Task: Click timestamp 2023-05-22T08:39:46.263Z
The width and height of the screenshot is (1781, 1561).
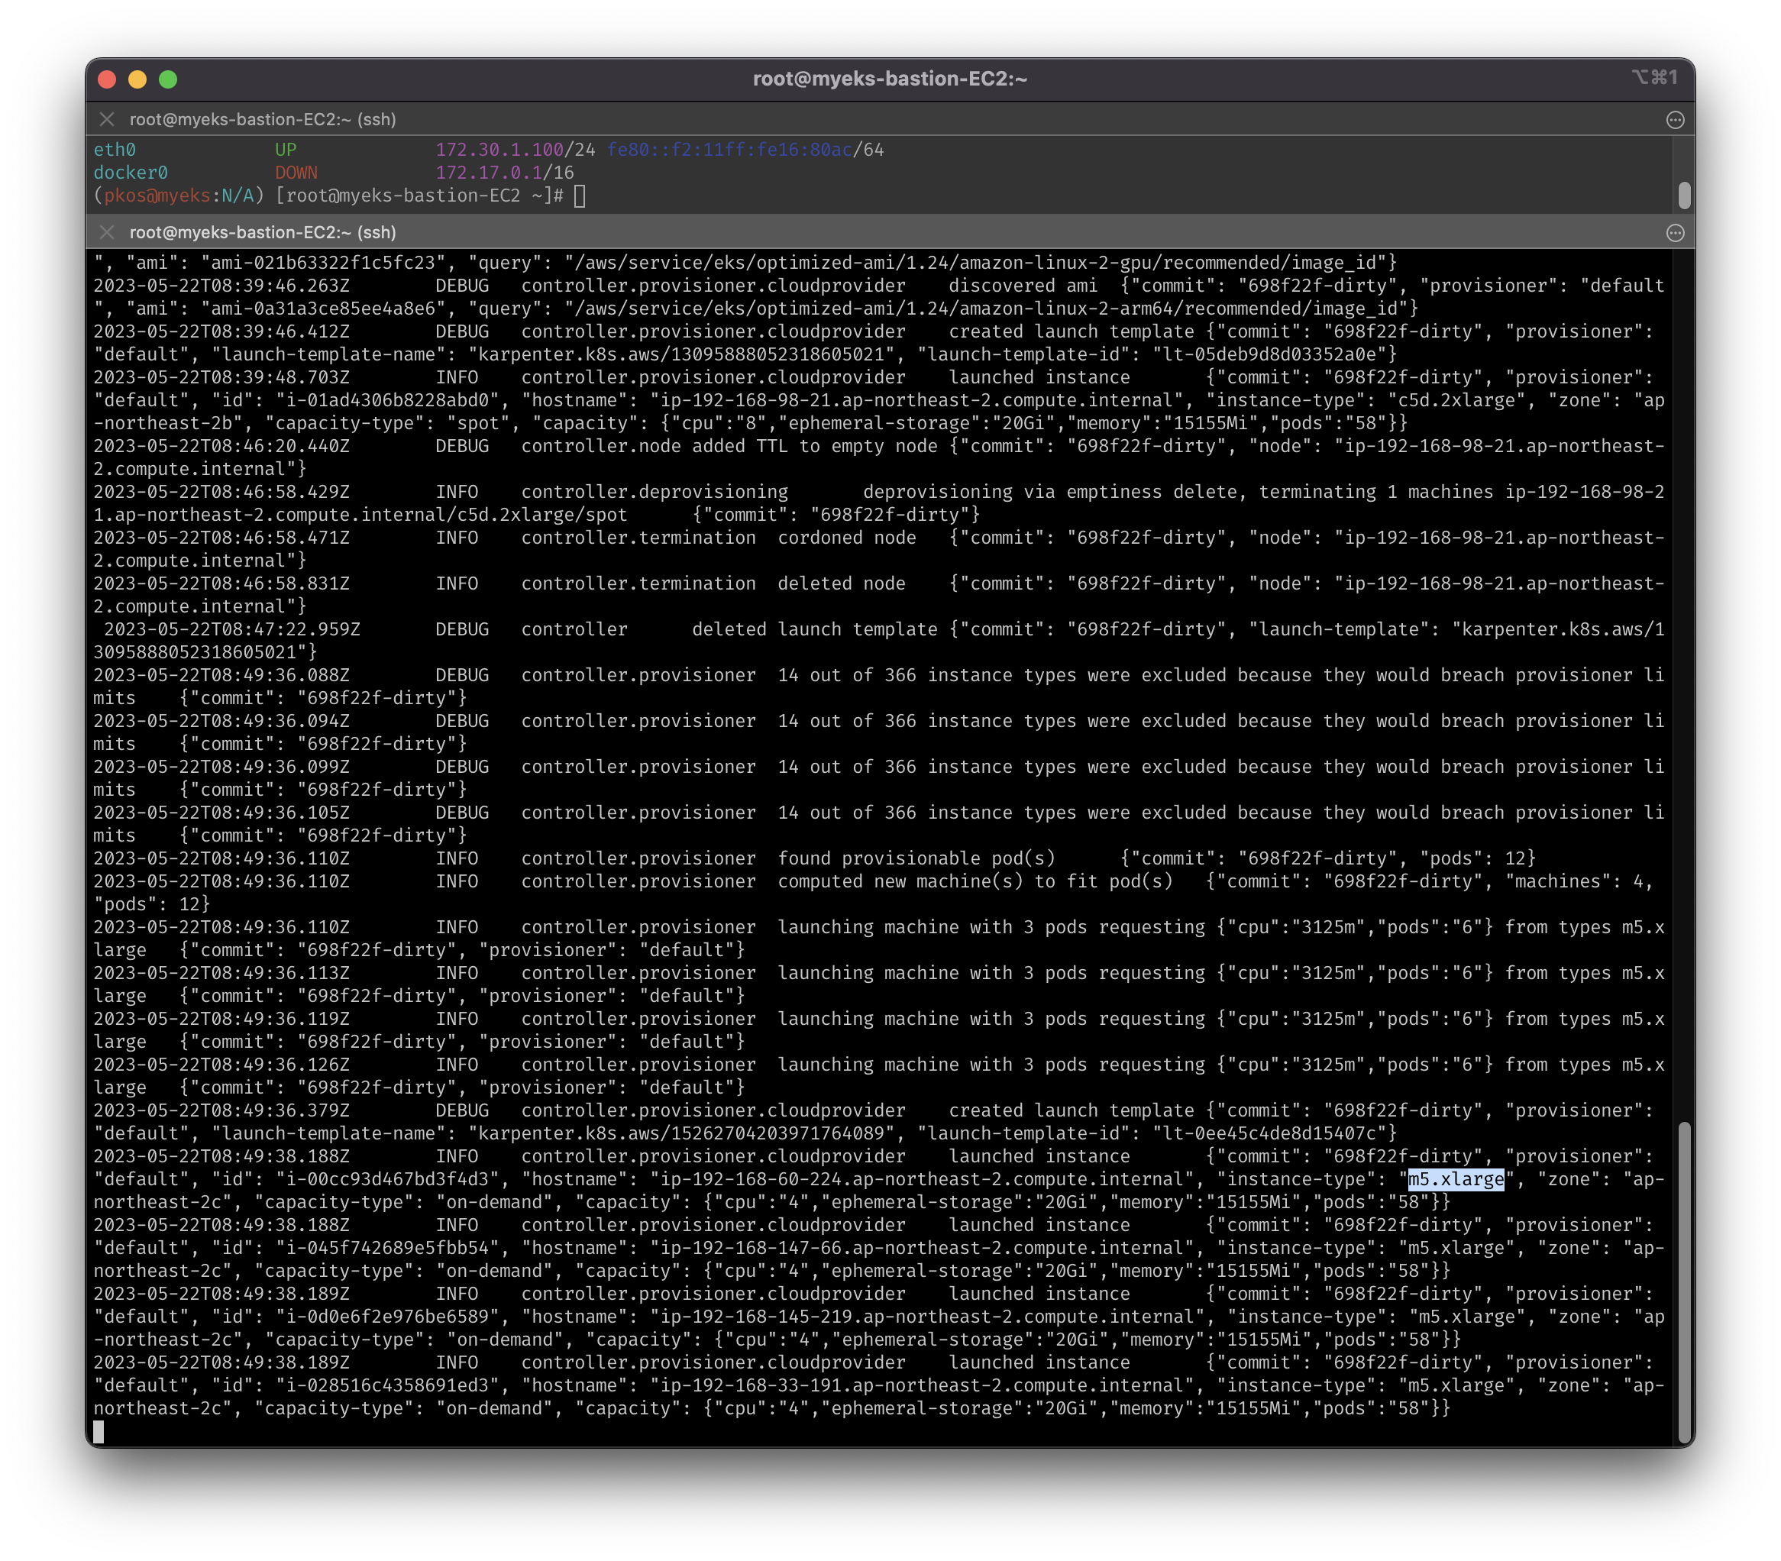Action: pos(221,286)
